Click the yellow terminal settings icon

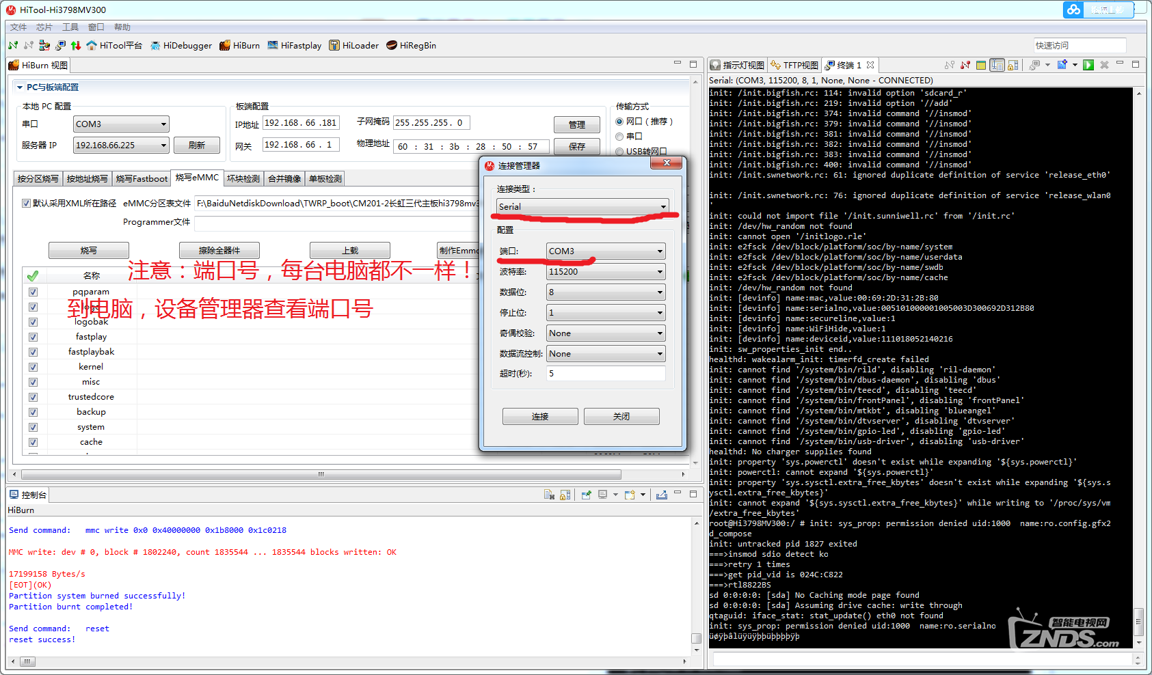coord(981,65)
